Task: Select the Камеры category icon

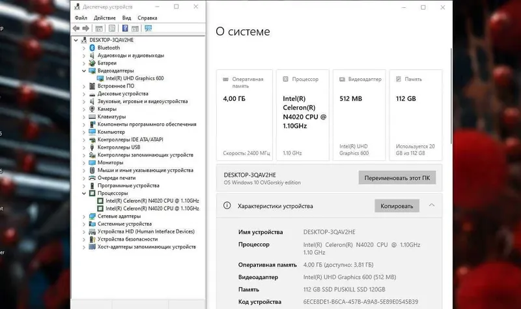Action: (x=92, y=109)
